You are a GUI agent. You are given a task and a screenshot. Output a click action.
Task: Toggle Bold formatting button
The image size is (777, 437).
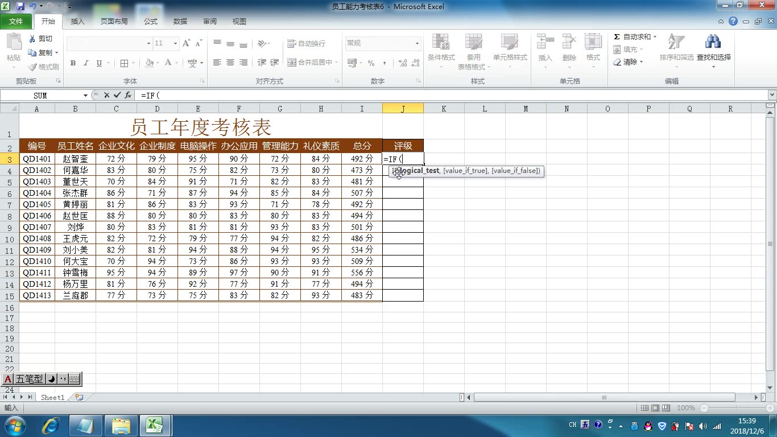[73, 63]
